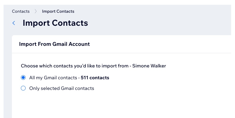Choose the Only selected Gmail contacts radio
The width and height of the screenshot is (235, 118).
[23, 88]
